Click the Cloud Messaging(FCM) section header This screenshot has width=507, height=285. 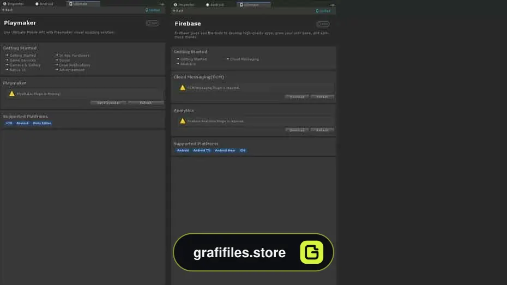[x=199, y=77]
